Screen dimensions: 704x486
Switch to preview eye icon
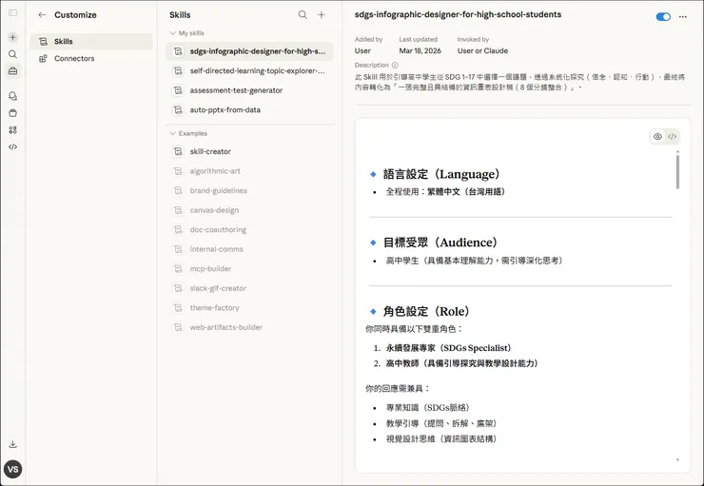[x=657, y=136]
